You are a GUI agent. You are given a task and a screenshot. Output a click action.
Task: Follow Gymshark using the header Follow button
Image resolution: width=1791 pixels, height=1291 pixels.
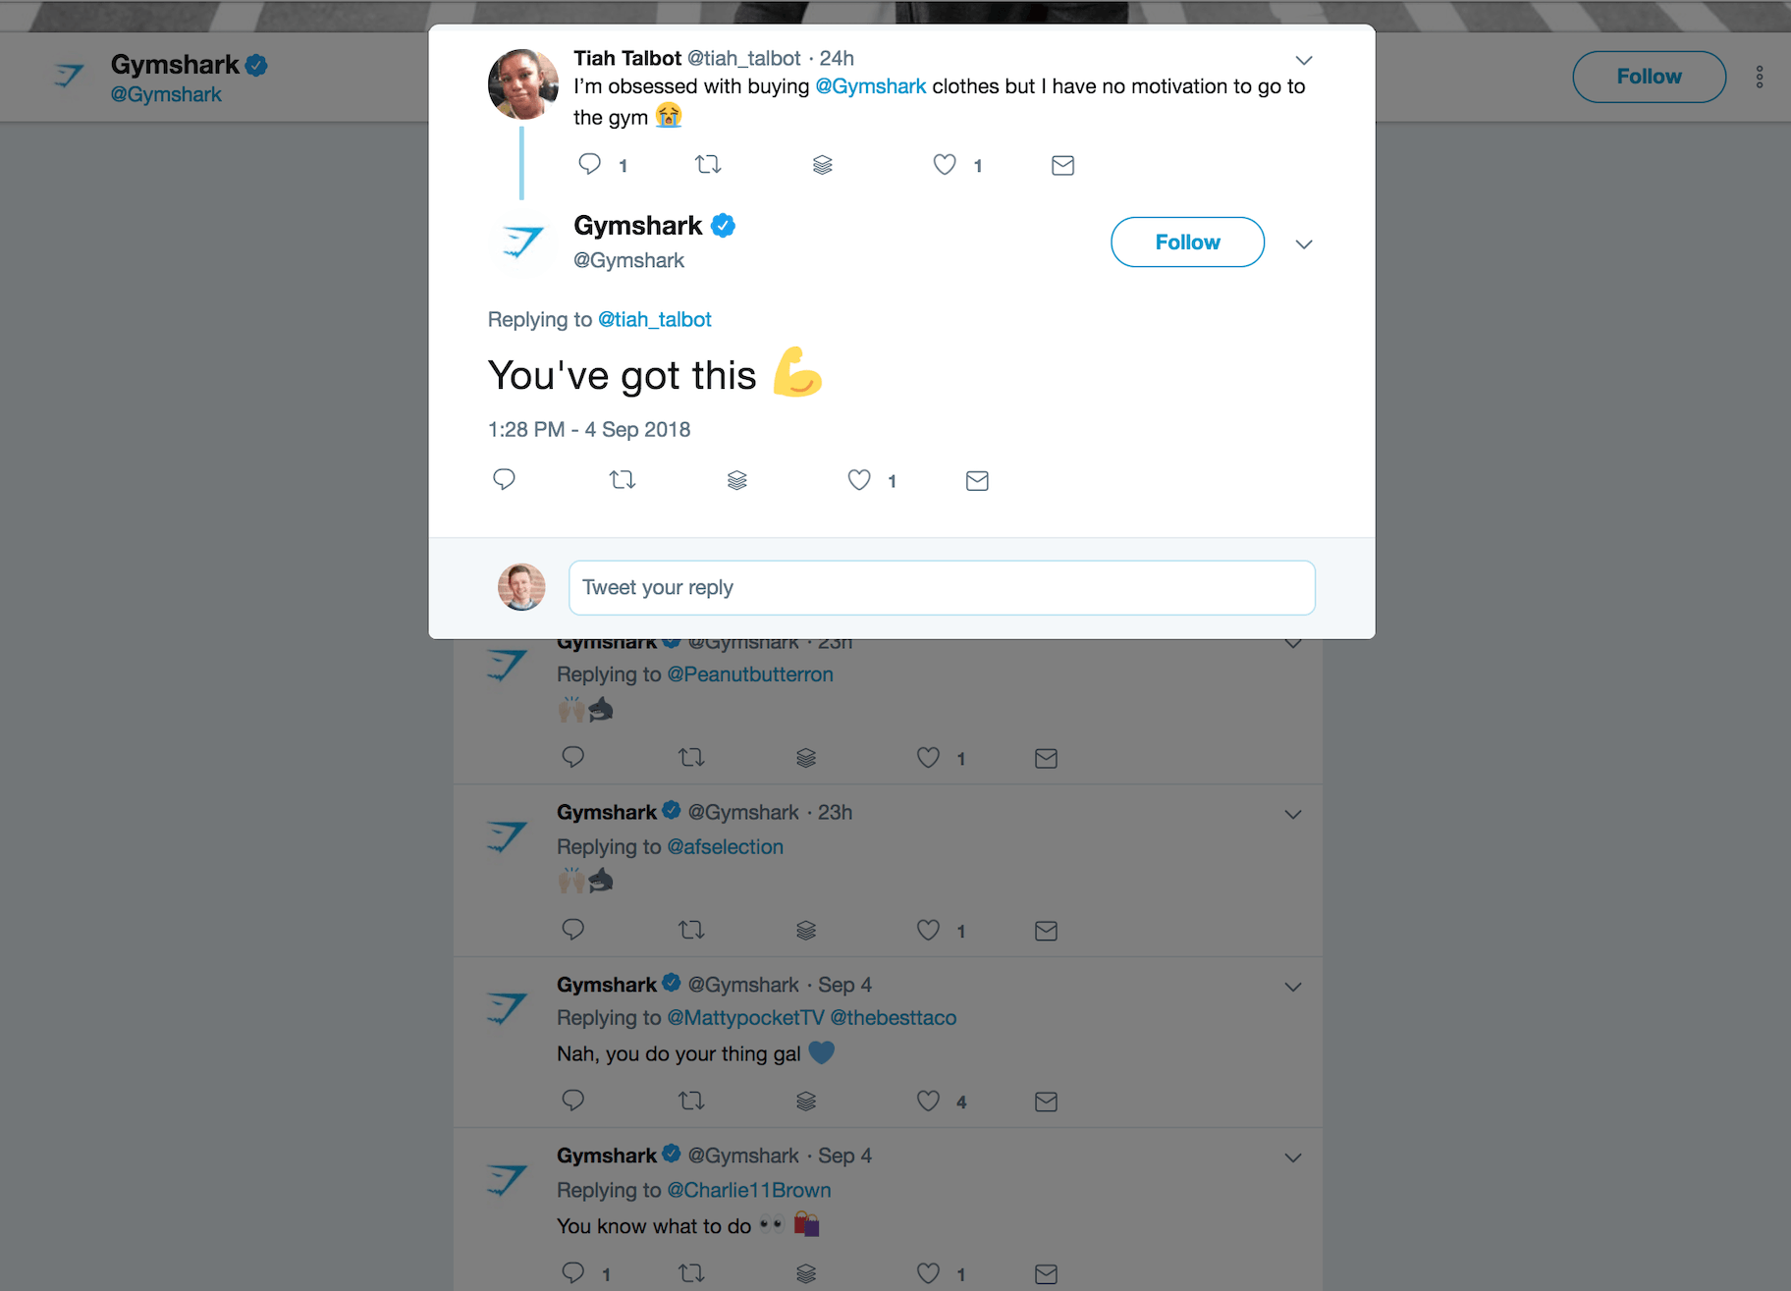[1649, 76]
